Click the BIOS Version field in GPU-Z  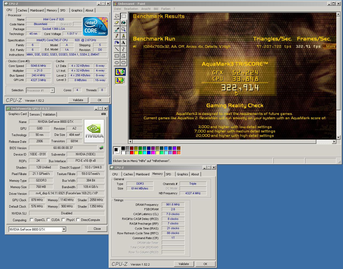[63, 148]
